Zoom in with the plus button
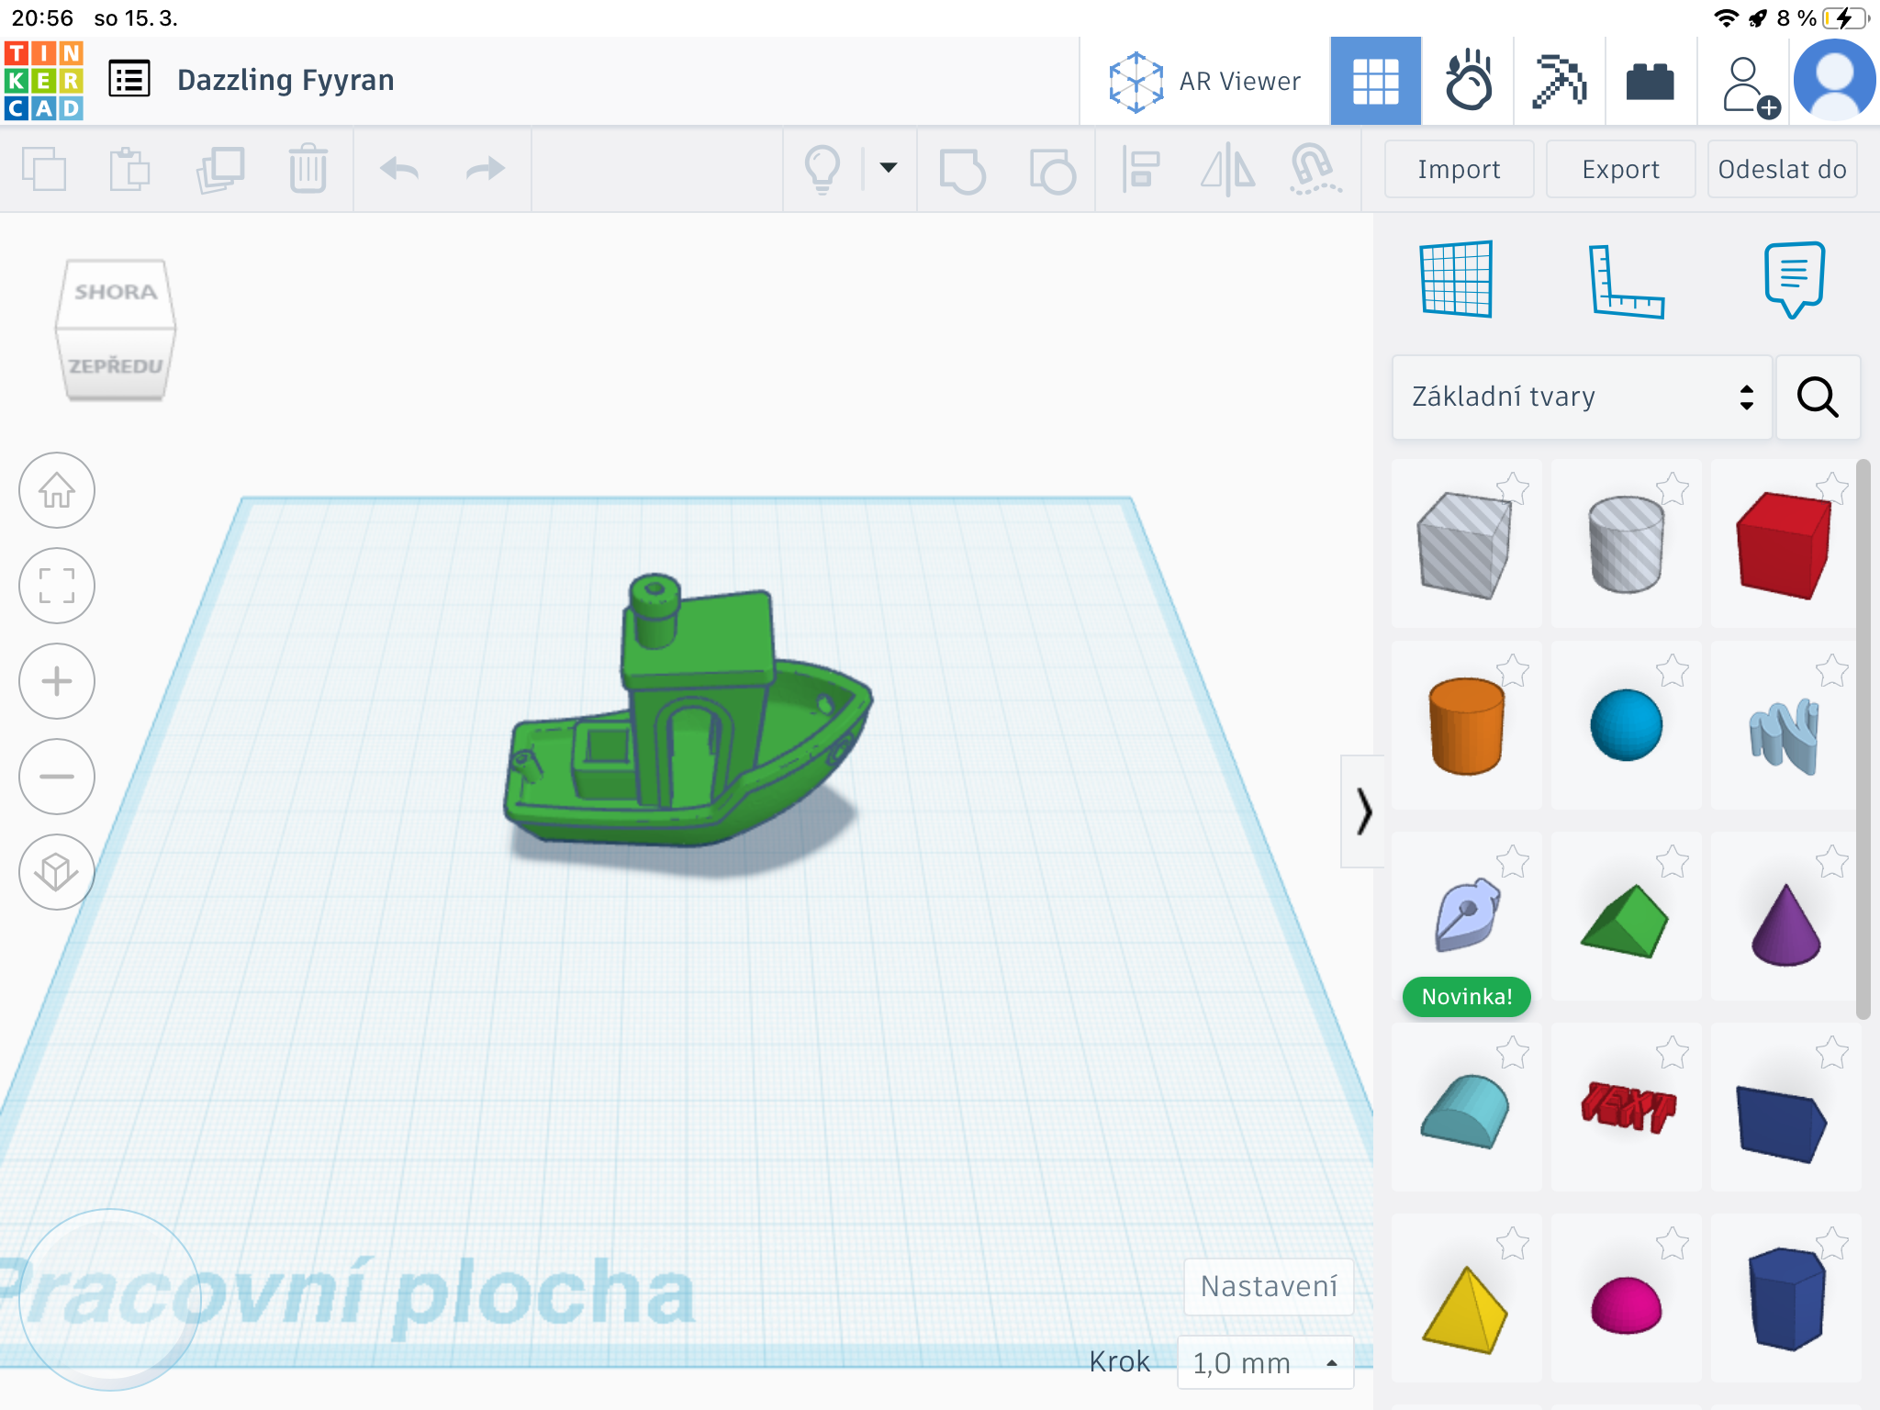This screenshot has width=1880, height=1410. 57,681
